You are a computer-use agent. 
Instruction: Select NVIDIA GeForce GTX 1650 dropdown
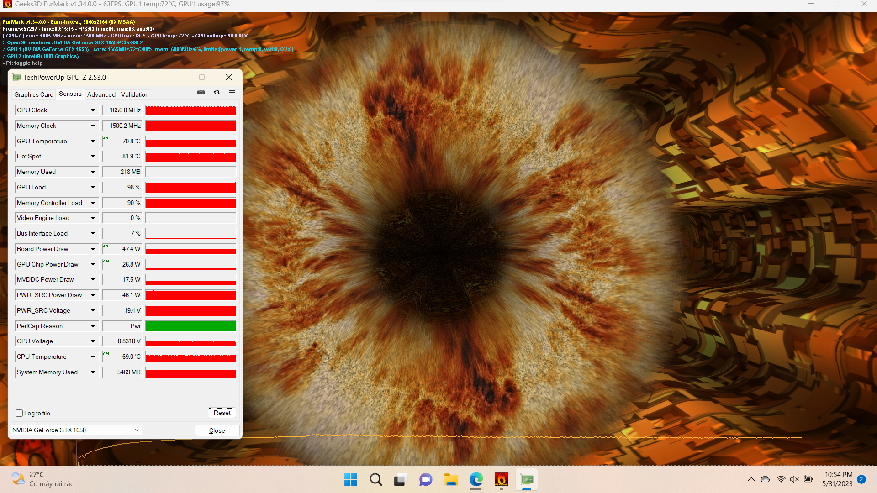point(75,430)
